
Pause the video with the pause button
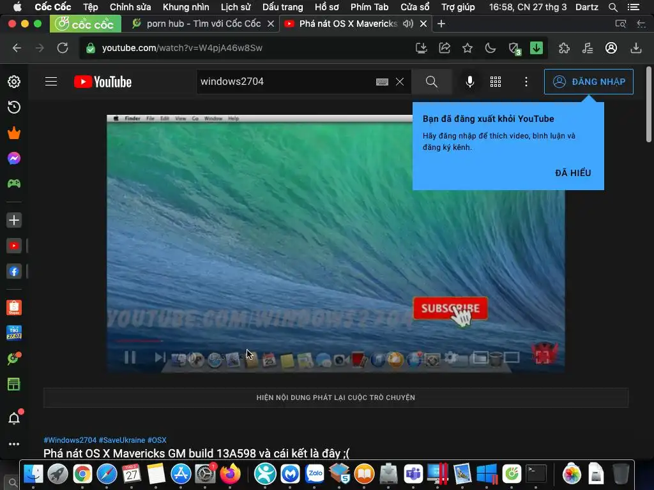pyautogui.click(x=130, y=357)
